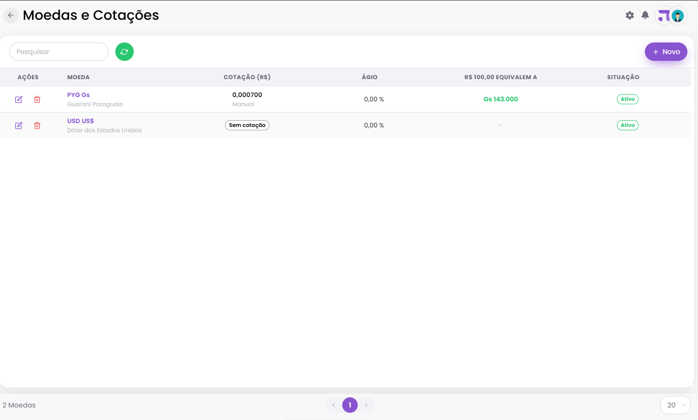
Task: Edit the PYG Gs currency row
Action: click(19, 99)
